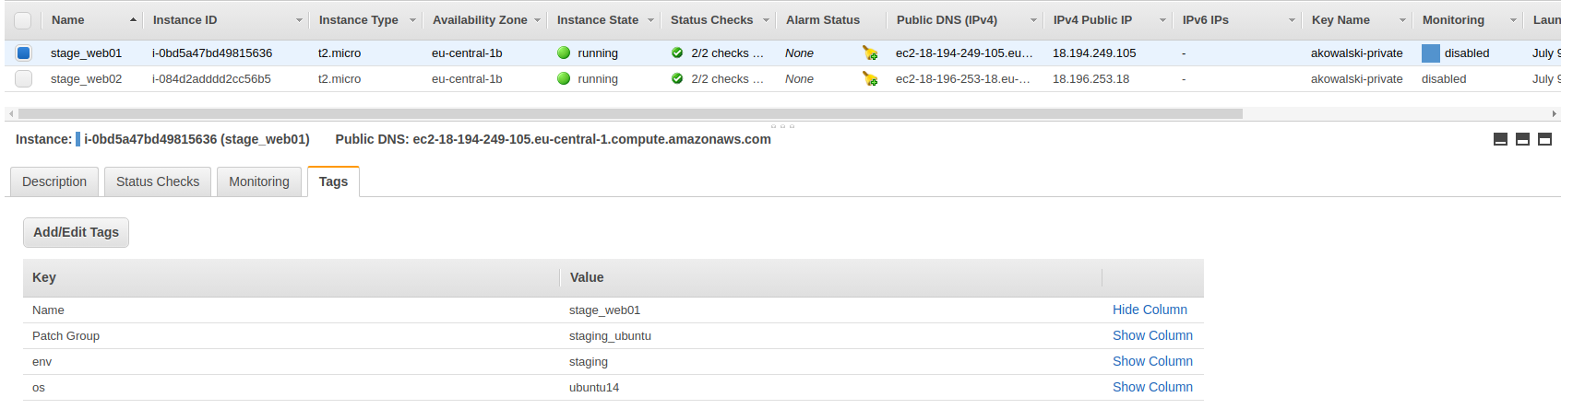Screen dimensions: 1573x409
Task: Maximize the instance details pane
Action: (x=1544, y=139)
